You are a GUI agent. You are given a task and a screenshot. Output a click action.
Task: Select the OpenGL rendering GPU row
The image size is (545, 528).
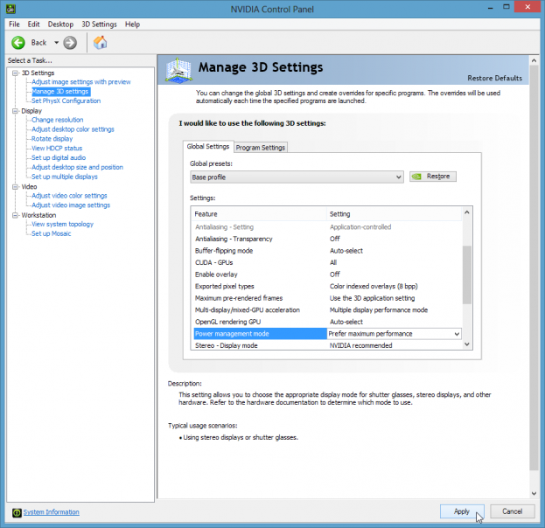(x=327, y=322)
